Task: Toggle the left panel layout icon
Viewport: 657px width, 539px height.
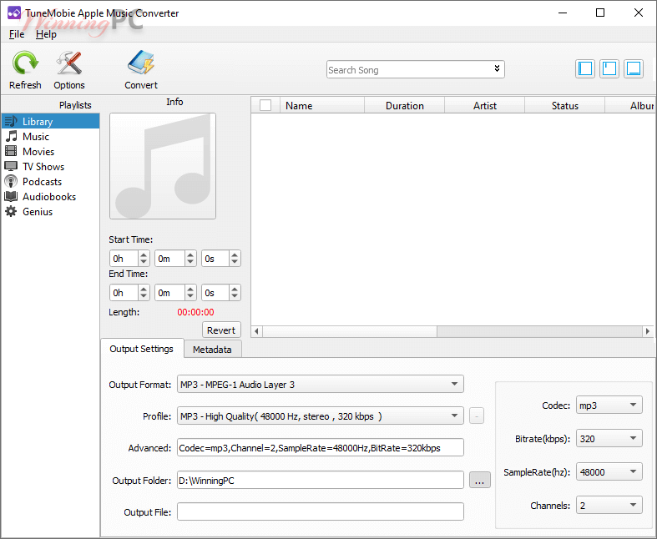Action: (585, 68)
